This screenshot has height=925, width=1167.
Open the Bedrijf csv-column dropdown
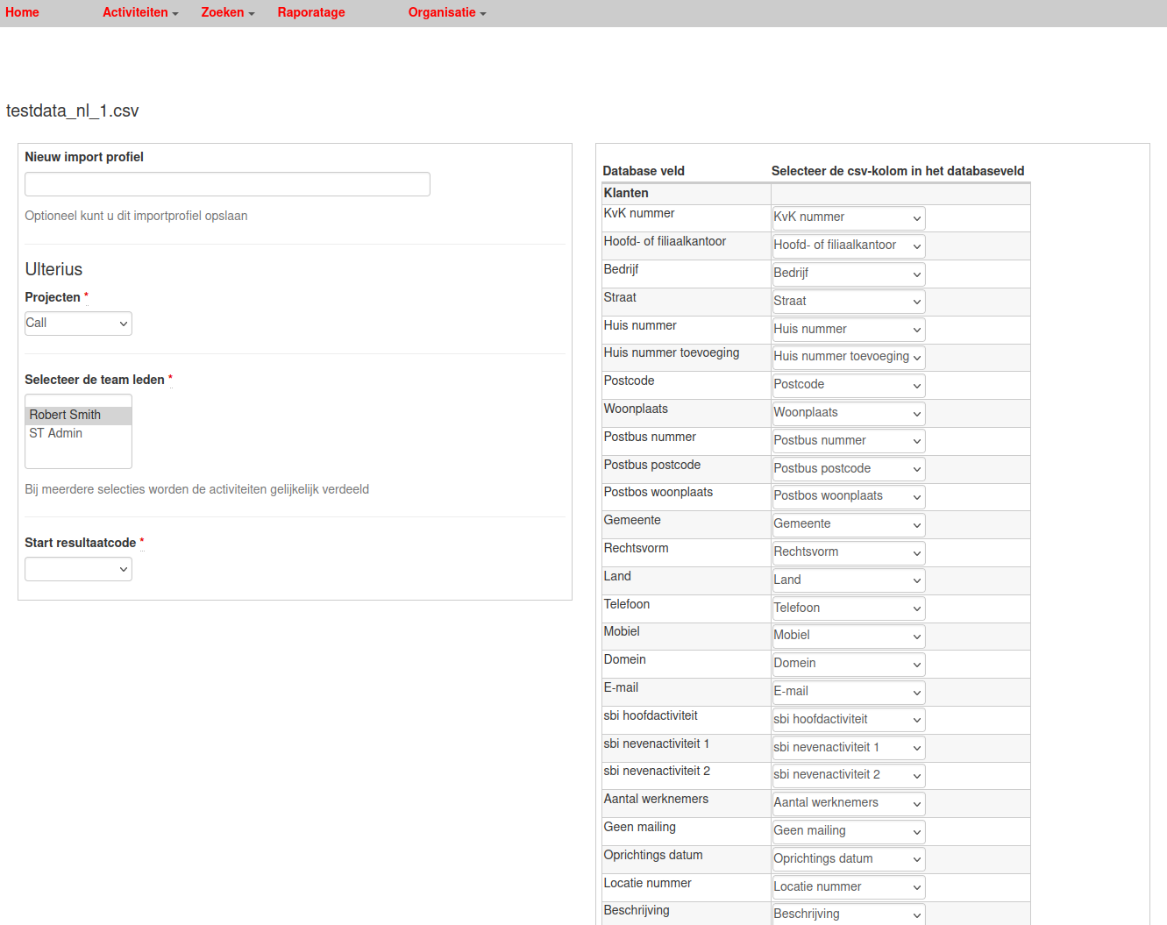coord(848,274)
